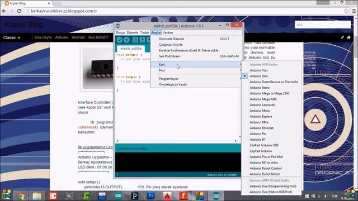Image resolution: width=358 pixels, height=201 pixels.
Task: Click the blog home icon on the navbar
Action: (348, 37)
